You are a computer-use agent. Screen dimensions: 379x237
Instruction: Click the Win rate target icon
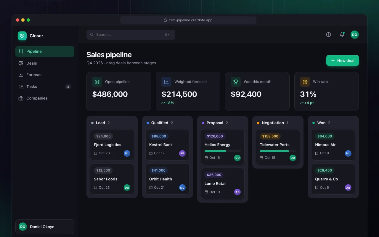coord(305,82)
